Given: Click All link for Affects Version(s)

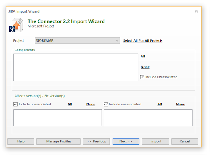Looking at the screenshot, I should point(70,104).
